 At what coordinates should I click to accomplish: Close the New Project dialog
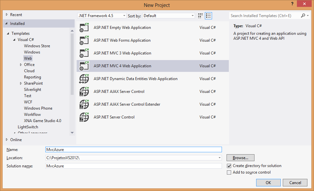click(x=304, y=4)
